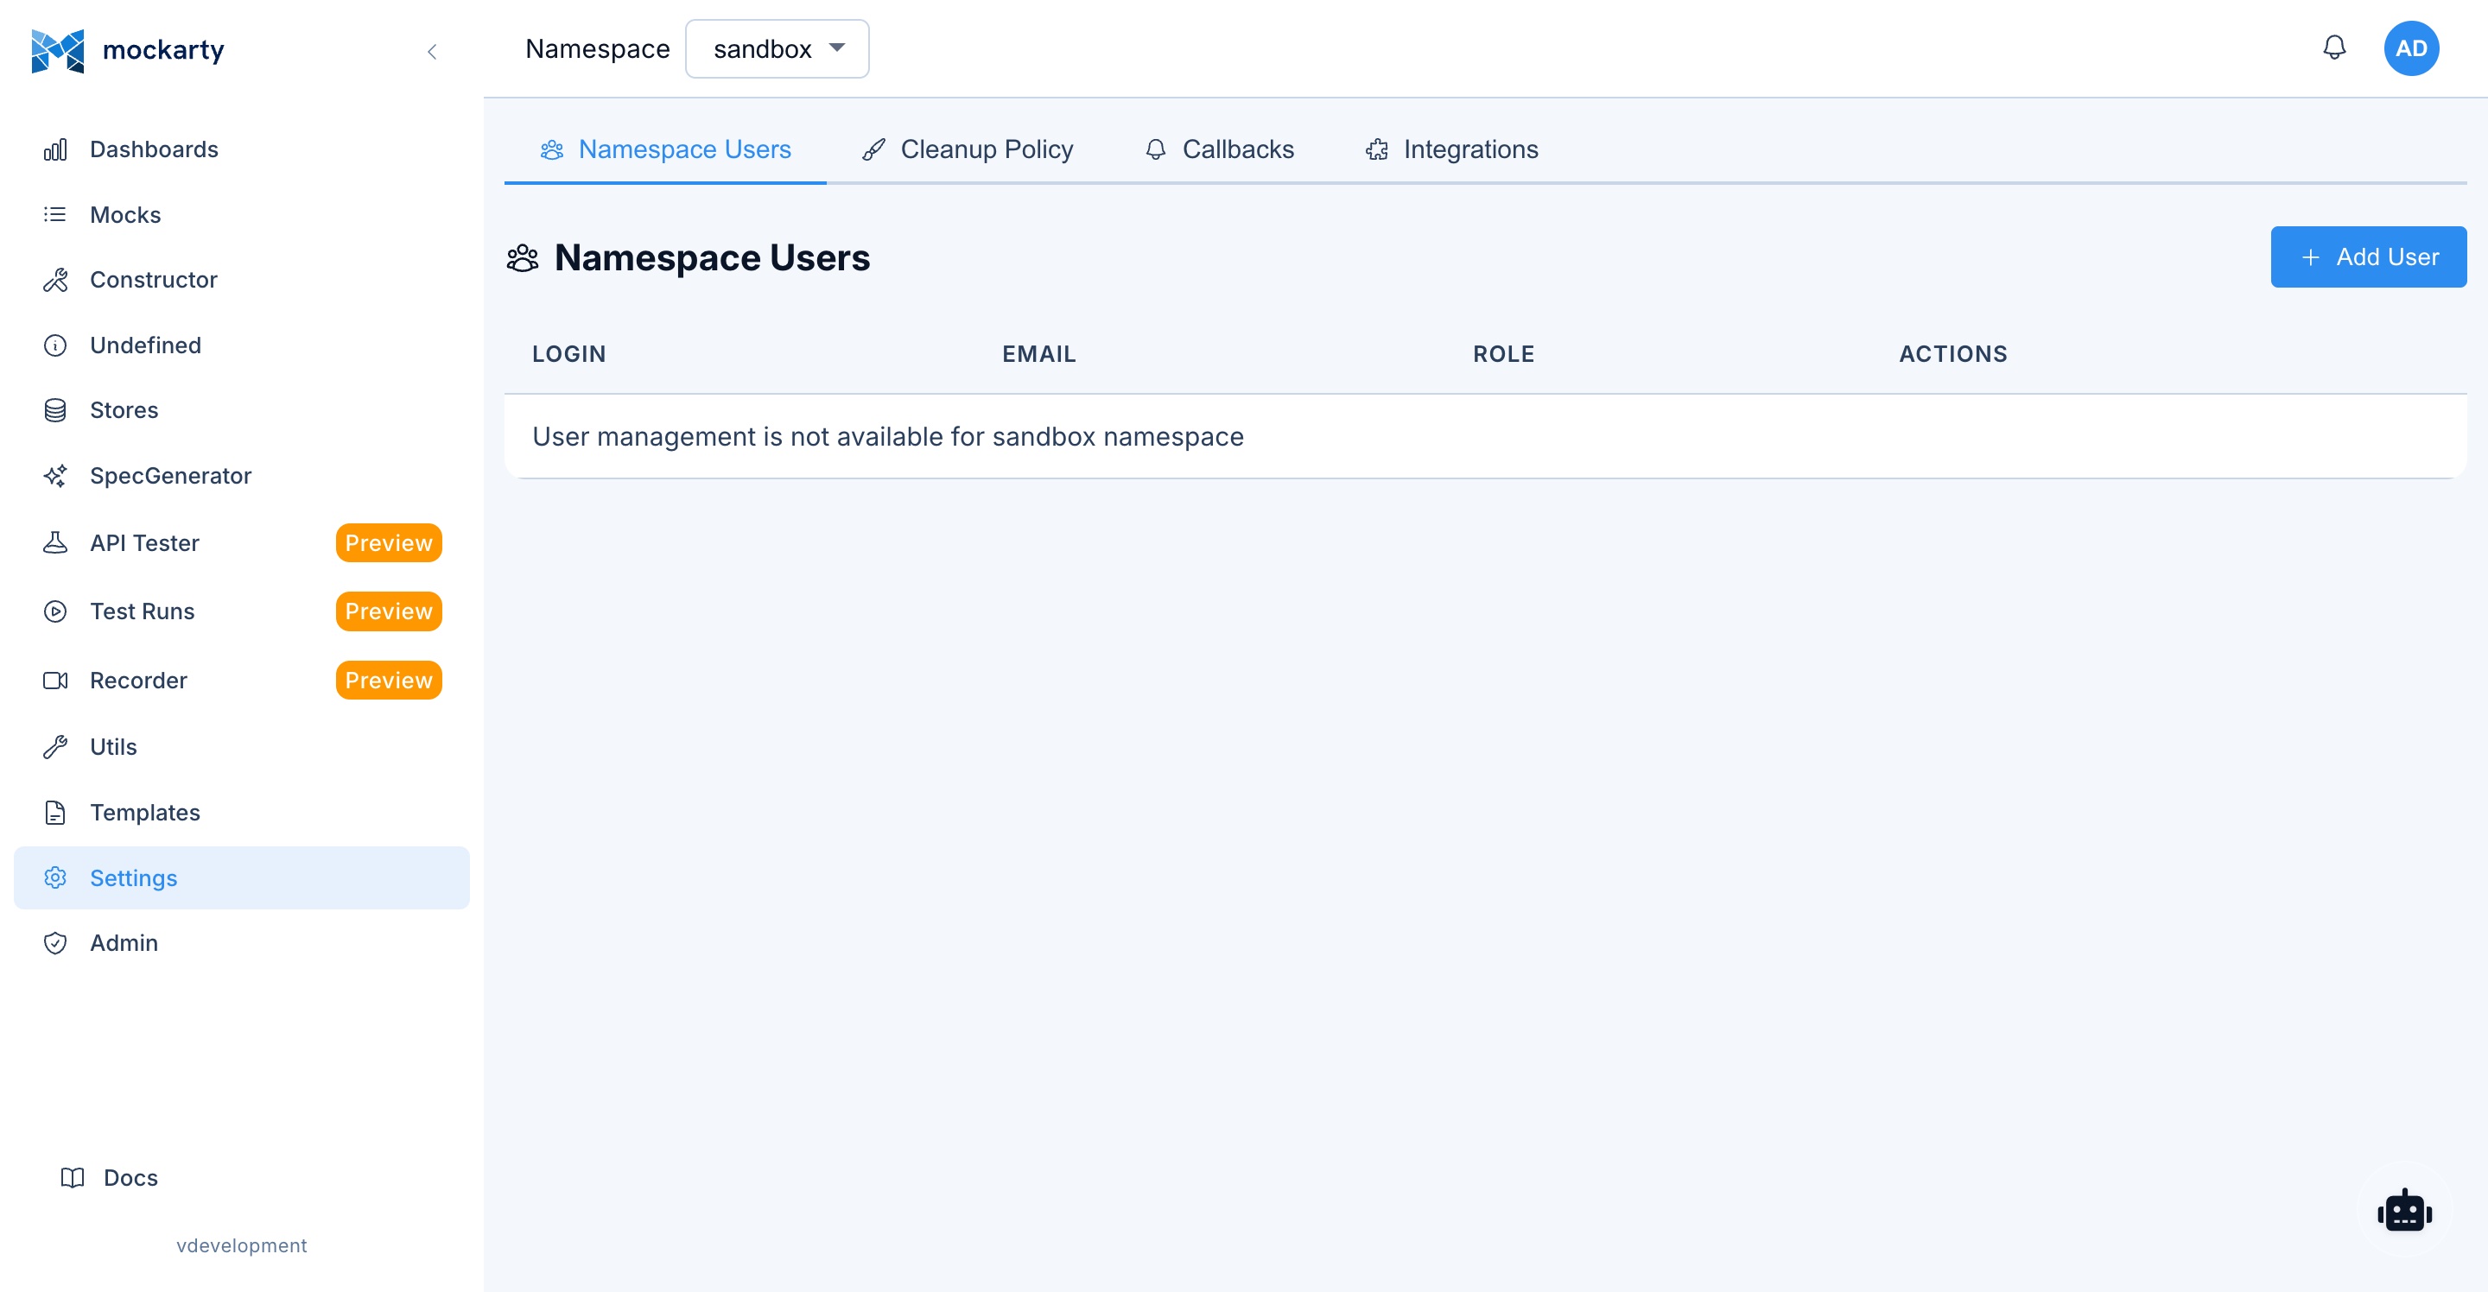
Task: Click the 'User management is not available' message
Action: (x=887, y=436)
